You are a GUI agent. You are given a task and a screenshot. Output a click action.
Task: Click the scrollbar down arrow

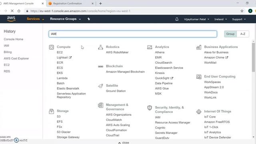click(x=253, y=137)
